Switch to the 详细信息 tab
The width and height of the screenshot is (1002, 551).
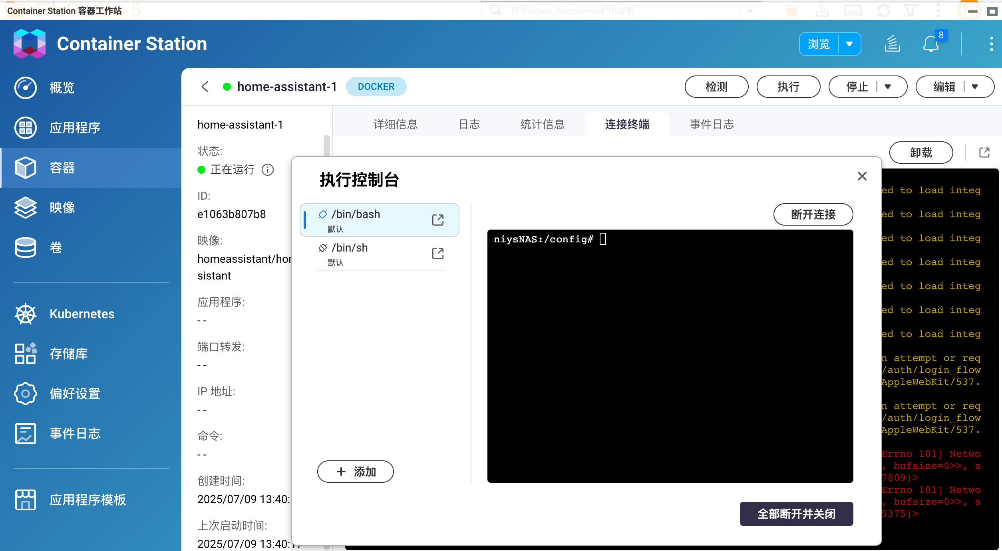click(x=396, y=124)
